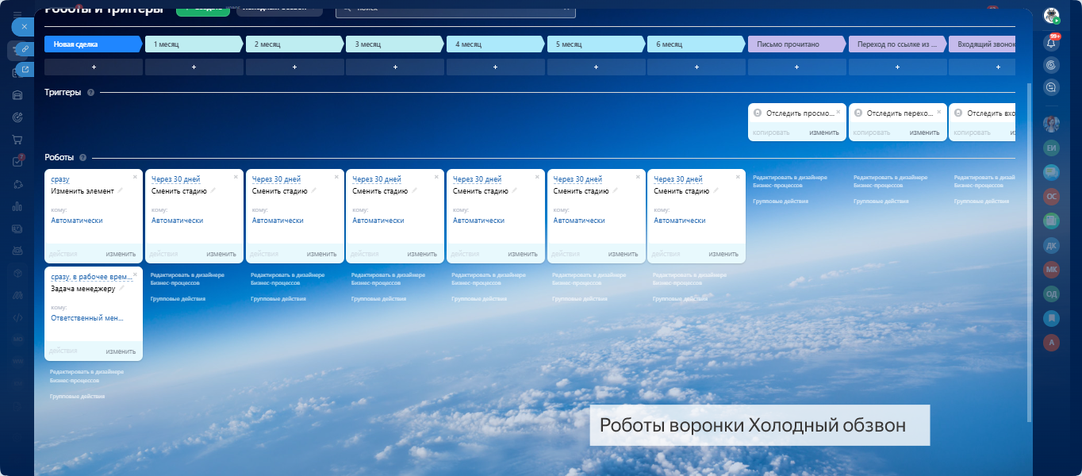Open Ответственный мен... recipient on Задача менеджеру
The width and height of the screenshot is (1082, 476).
coord(87,318)
